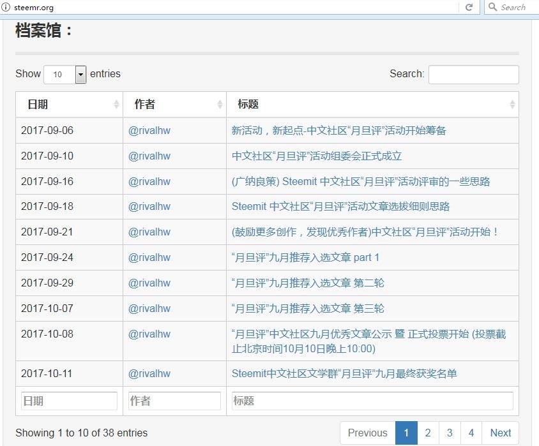This screenshot has width=539, height=446.
Task: Click the Previous pagination button
Action: [x=367, y=433]
